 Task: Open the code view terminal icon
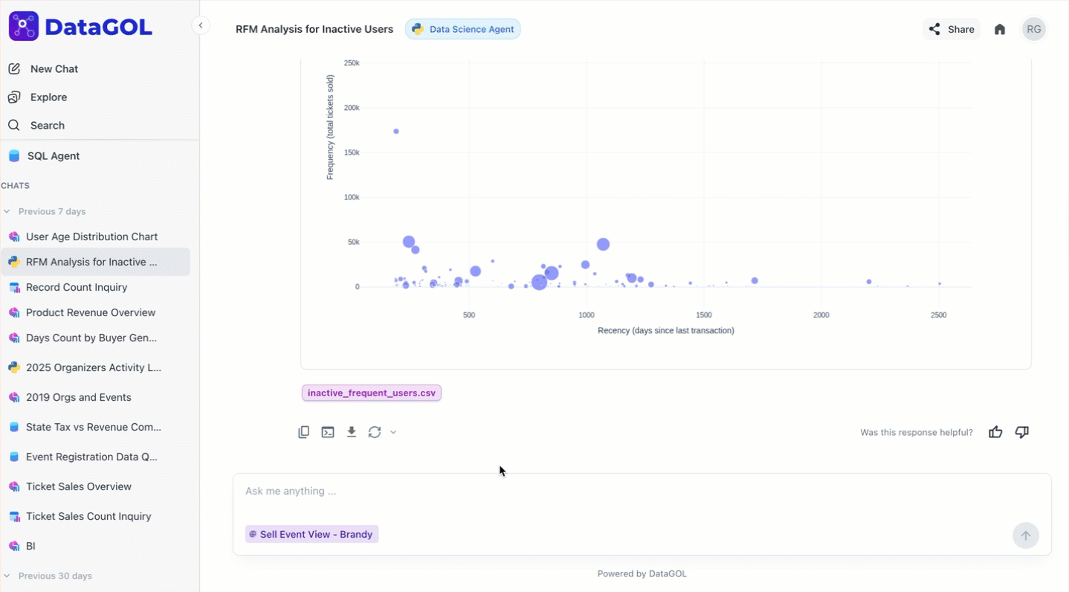328,432
